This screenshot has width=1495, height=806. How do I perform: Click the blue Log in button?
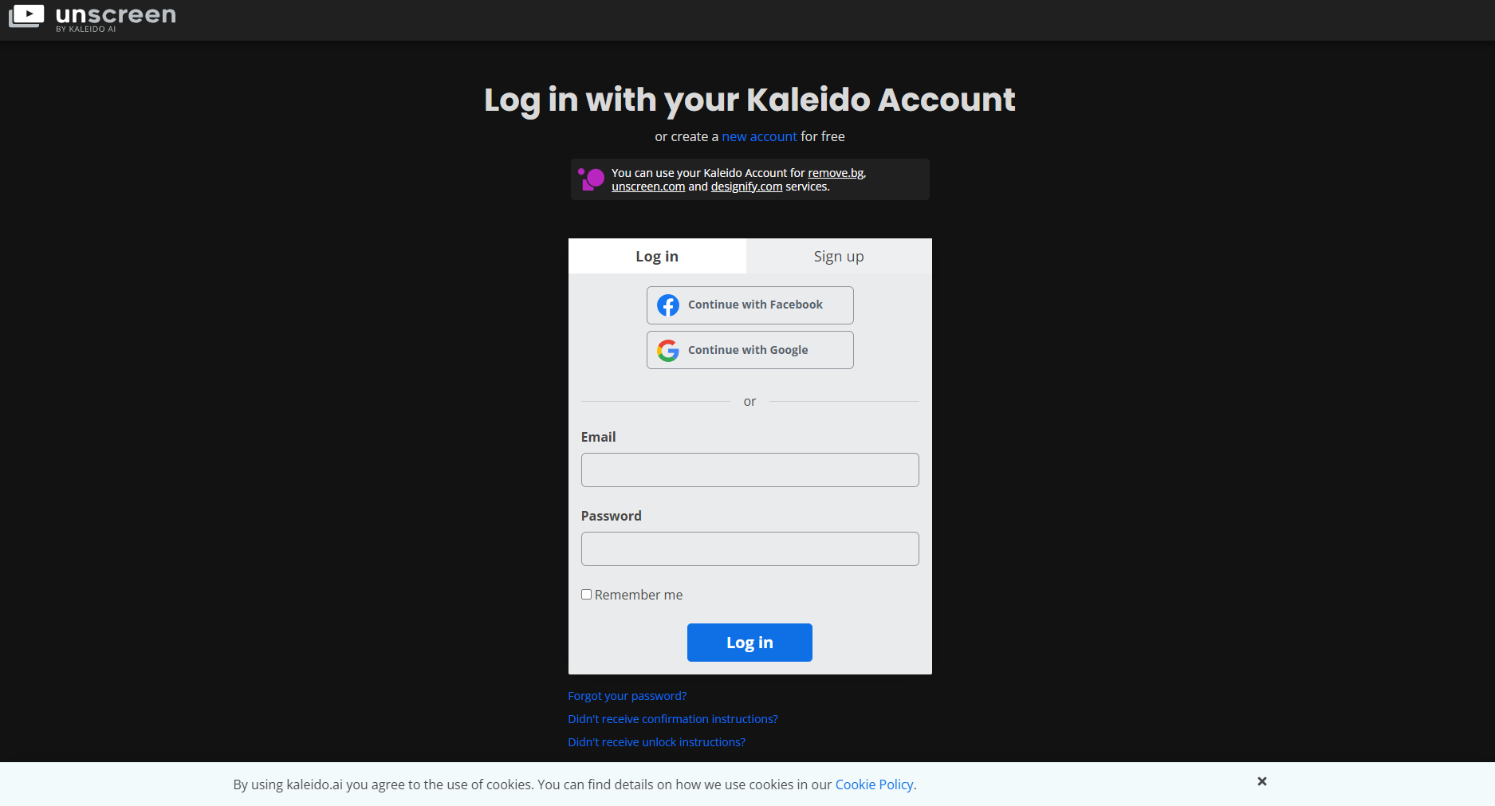[749, 643]
